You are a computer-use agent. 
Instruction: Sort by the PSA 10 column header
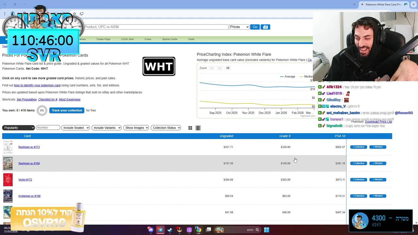pos(340,136)
